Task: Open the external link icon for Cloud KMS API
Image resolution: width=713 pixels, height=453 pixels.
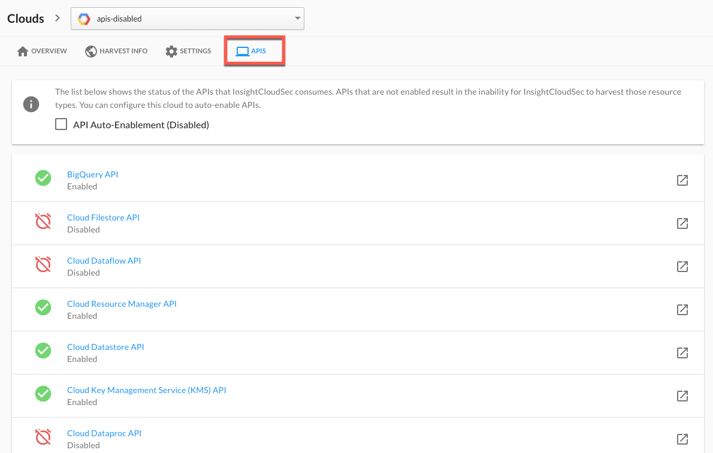Action: pos(682,396)
